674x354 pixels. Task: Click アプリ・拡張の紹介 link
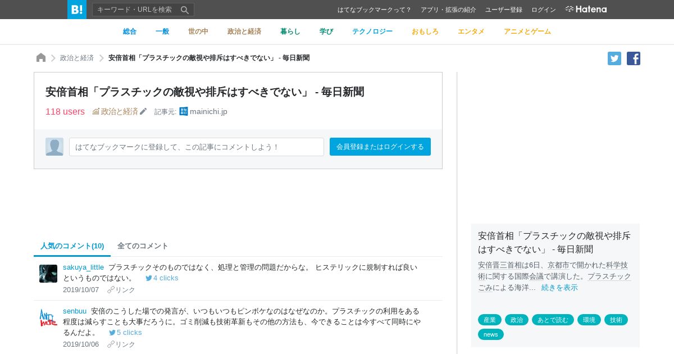448,10
